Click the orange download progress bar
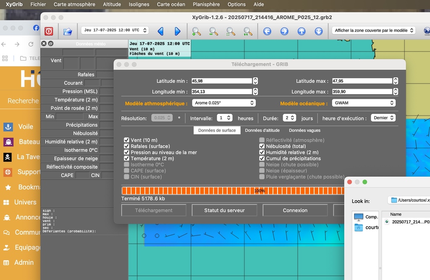Image resolution: width=430 pixels, height=280 pixels. (233, 191)
